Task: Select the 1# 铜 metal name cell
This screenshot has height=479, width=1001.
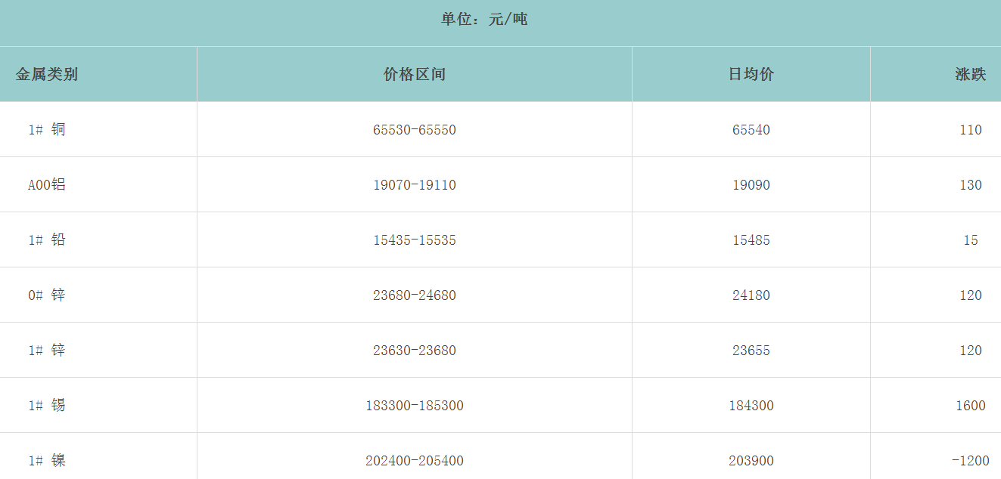Action: (47, 130)
